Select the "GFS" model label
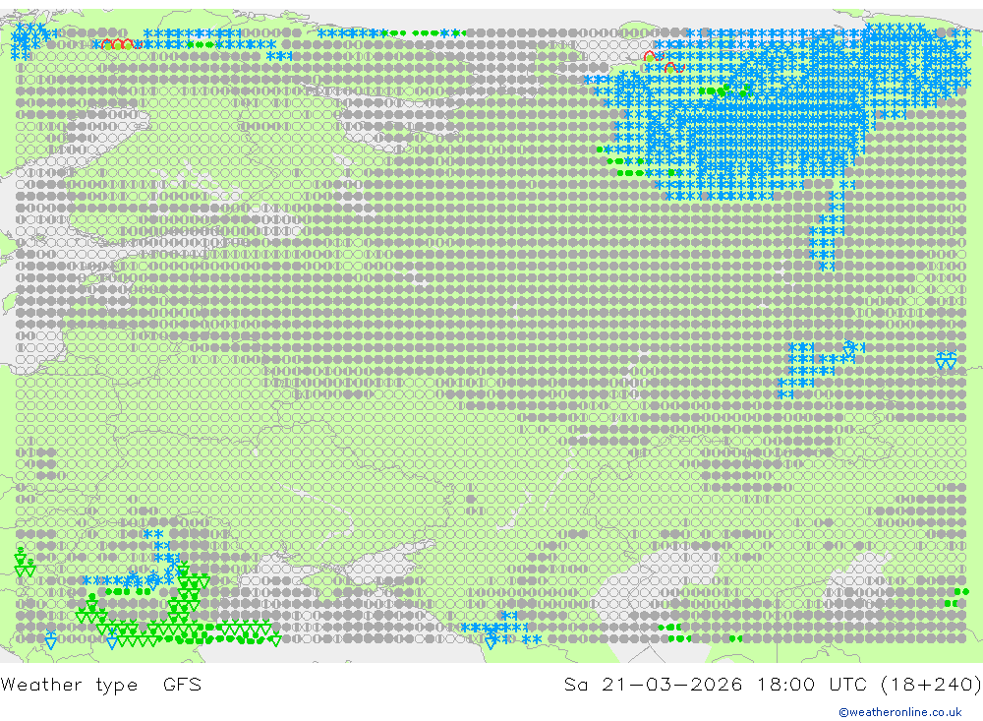983x721 pixels. [183, 684]
